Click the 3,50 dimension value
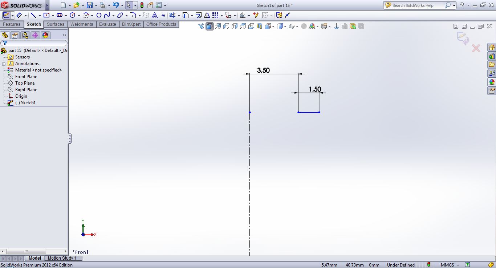 tap(263, 70)
